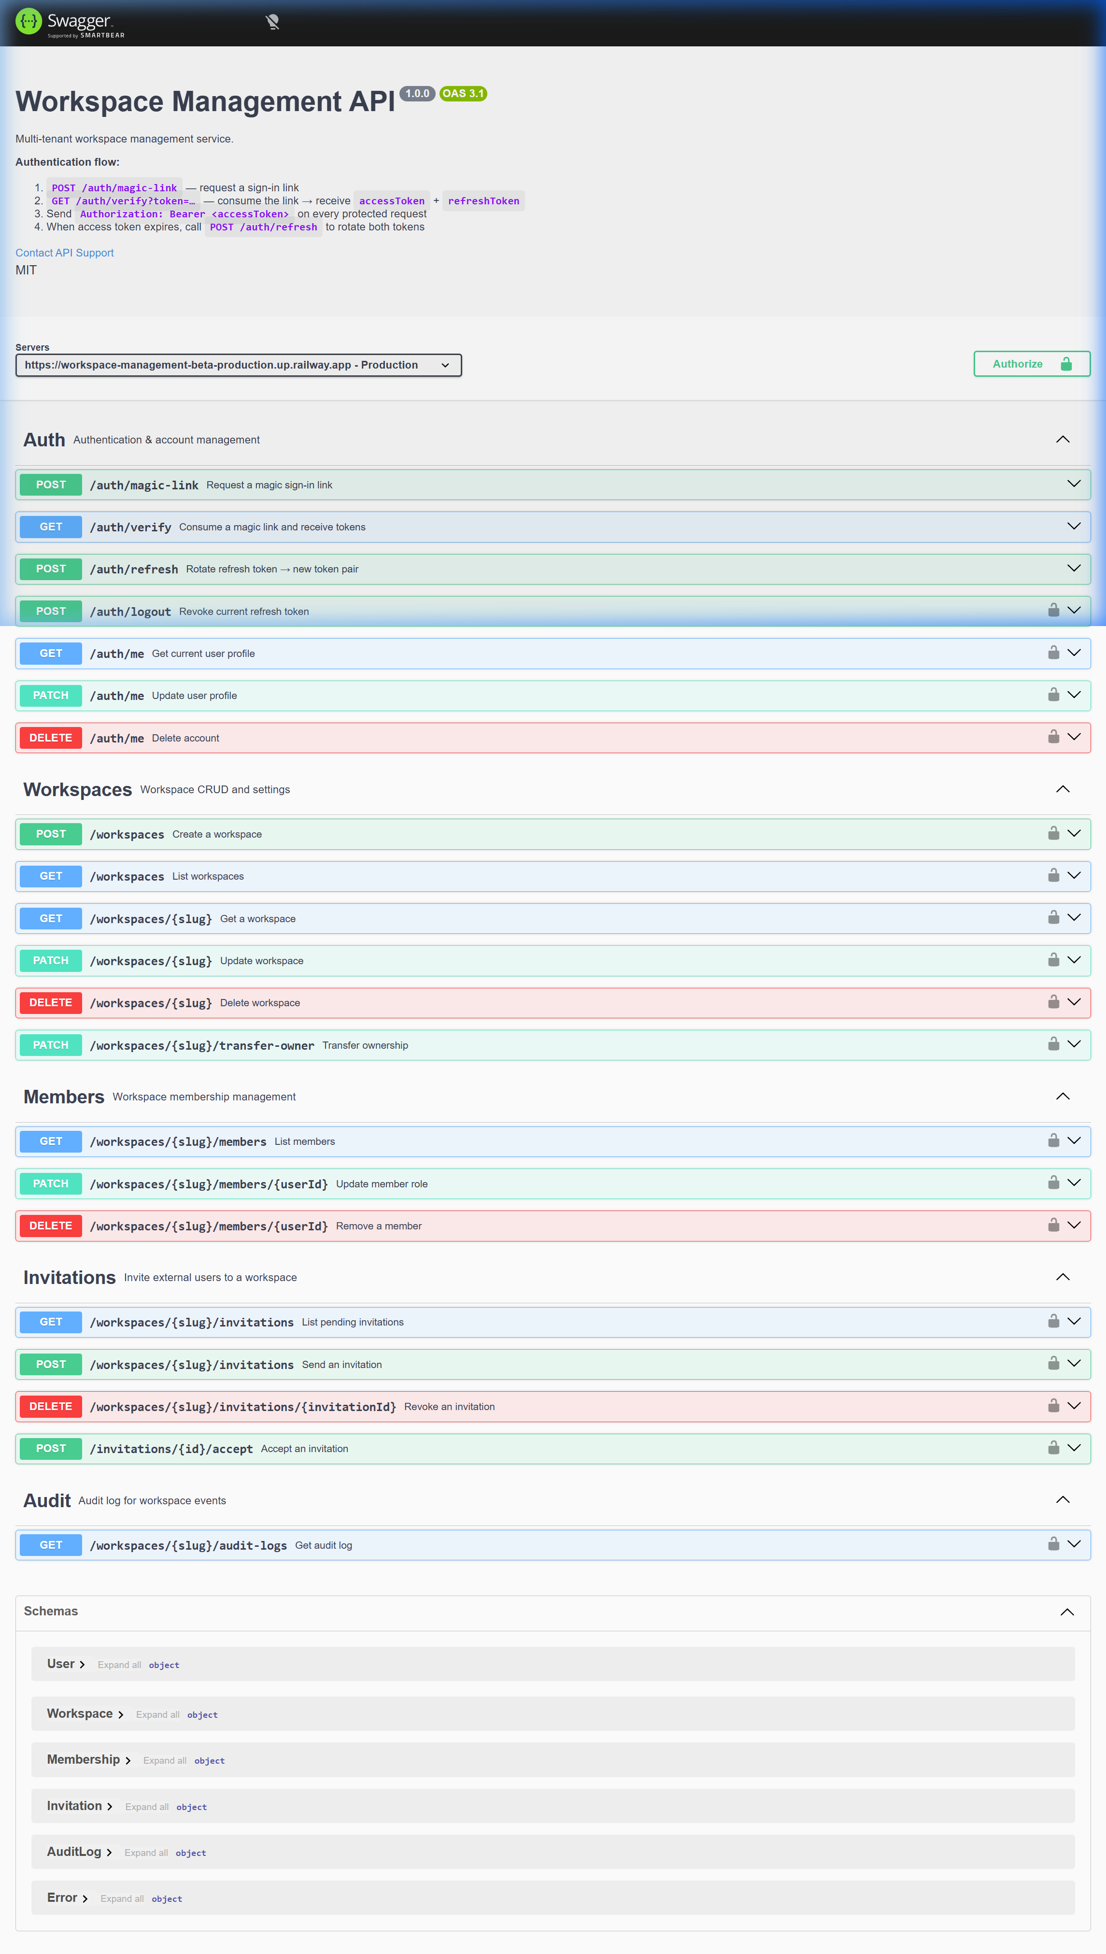Viewport: 1106px width, 1954px height.
Task: Click lock icon on PATCH /workspaces/{slug} Update row
Action: (1053, 960)
